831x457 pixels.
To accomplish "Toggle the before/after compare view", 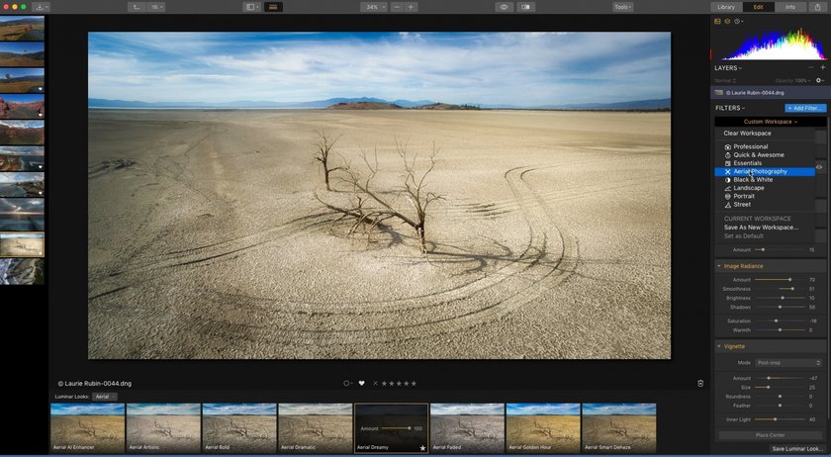I will pyautogui.click(x=525, y=7).
